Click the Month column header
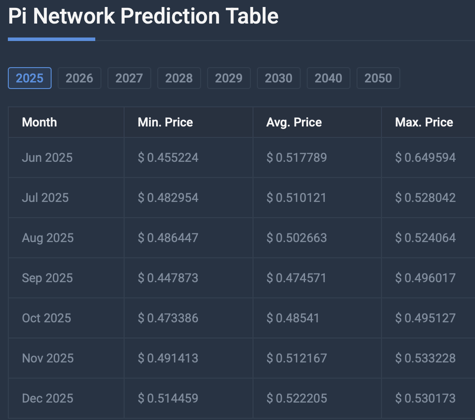Image resolution: width=475 pixels, height=420 pixels. point(39,122)
